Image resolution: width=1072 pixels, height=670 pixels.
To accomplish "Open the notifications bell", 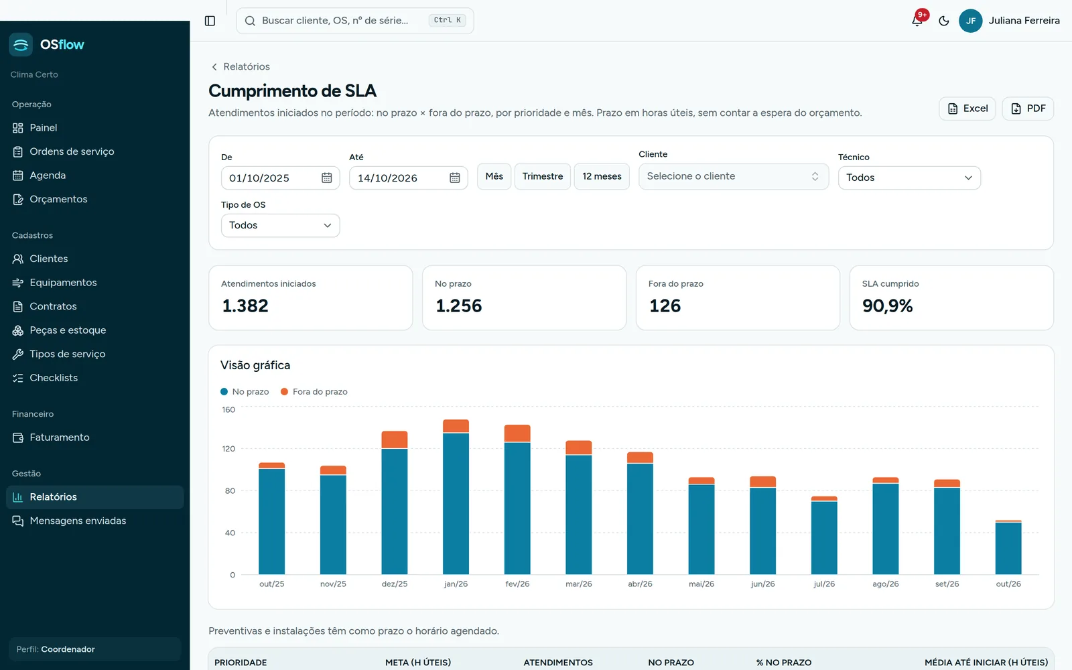I will point(917,21).
